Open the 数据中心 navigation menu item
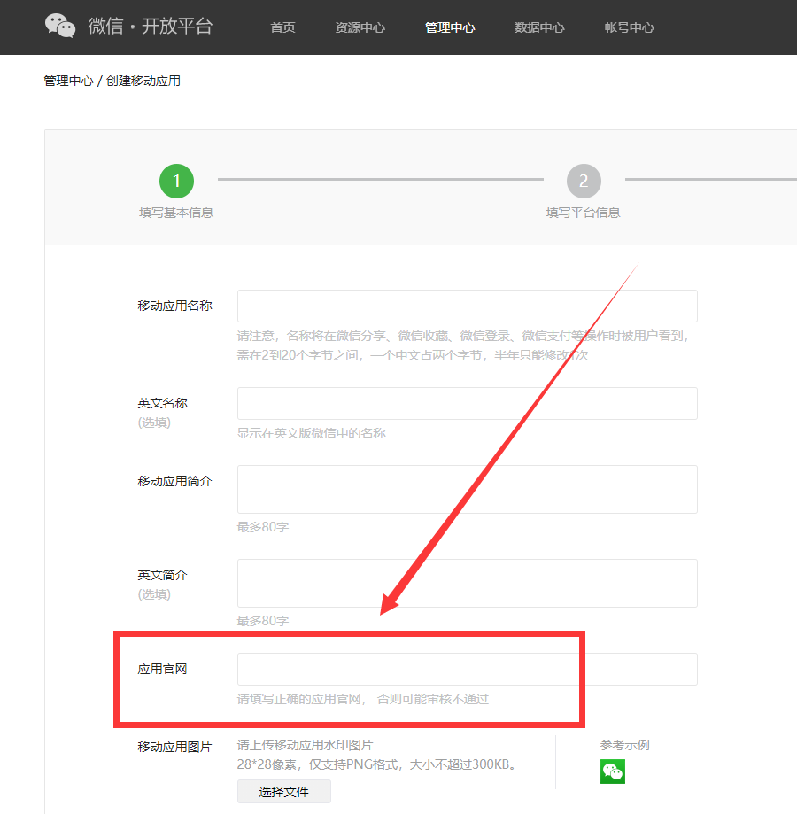The width and height of the screenshot is (797, 814). pyautogui.click(x=539, y=27)
